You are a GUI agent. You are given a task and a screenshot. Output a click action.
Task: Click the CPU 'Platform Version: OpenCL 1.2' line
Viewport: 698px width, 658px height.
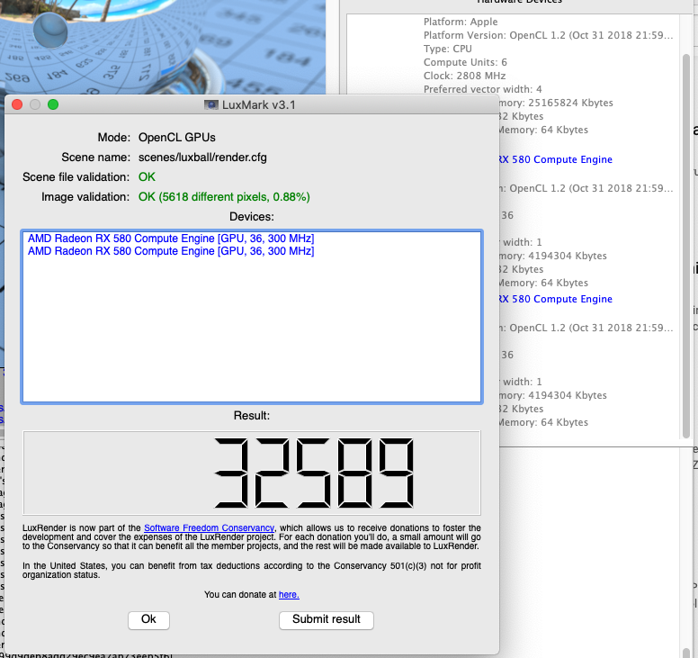coord(549,35)
